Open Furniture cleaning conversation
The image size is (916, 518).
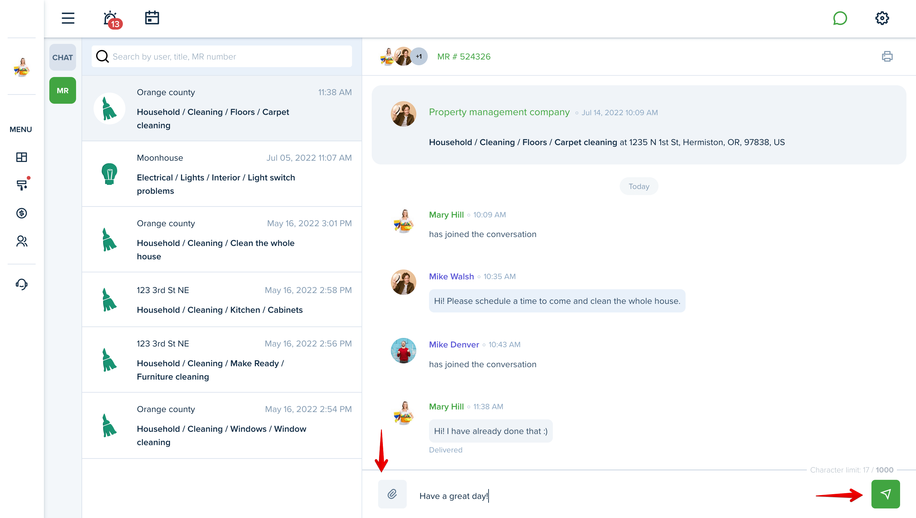click(x=222, y=360)
